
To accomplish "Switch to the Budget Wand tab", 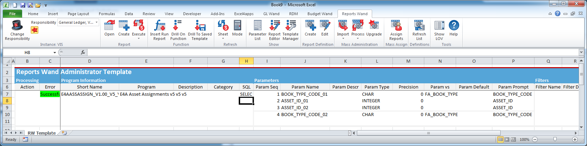I will [320, 14].
